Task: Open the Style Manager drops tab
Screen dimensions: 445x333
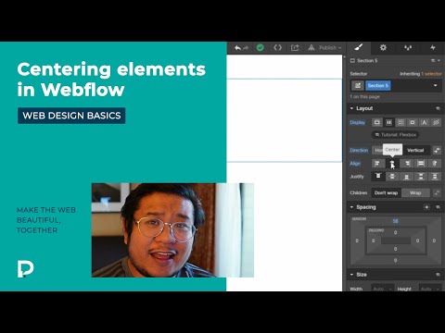Action: coord(408,47)
